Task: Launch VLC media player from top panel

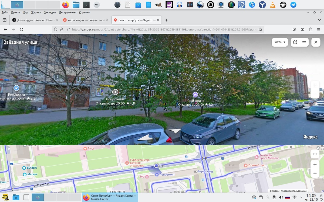Action: click(273, 5)
